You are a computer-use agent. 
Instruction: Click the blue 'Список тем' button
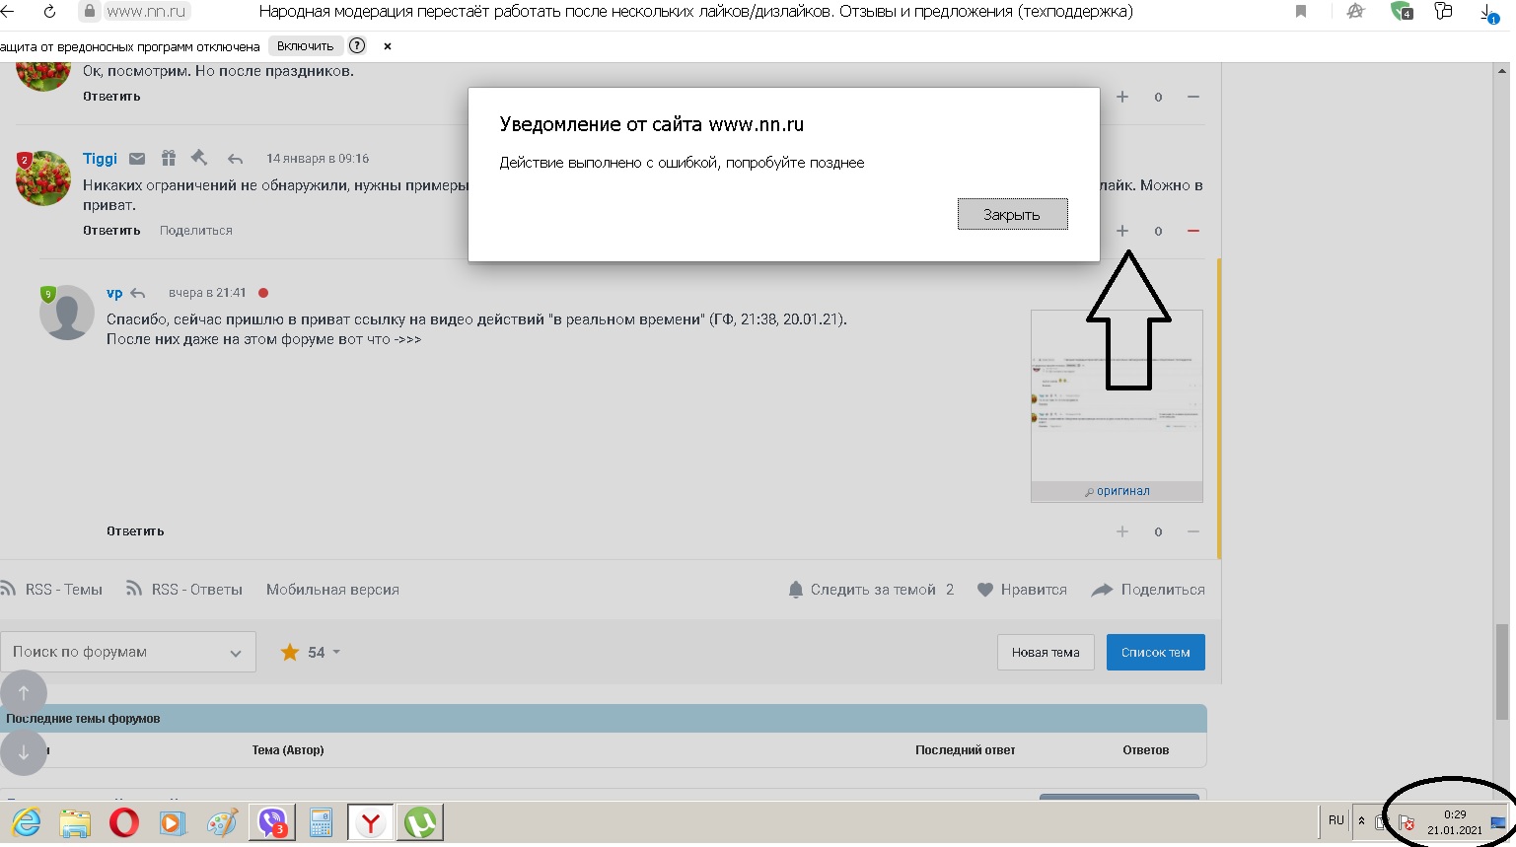[1155, 652]
